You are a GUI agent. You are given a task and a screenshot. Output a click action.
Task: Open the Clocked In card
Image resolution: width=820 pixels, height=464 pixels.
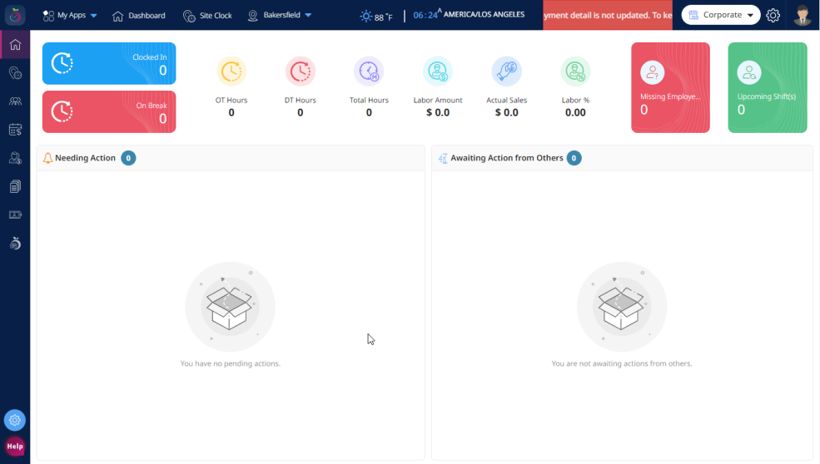point(109,63)
